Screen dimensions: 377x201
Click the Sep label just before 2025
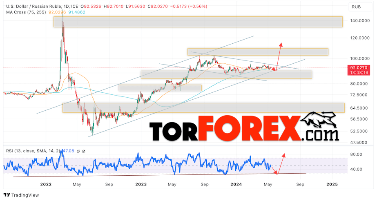pyautogui.click(x=300, y=184)
